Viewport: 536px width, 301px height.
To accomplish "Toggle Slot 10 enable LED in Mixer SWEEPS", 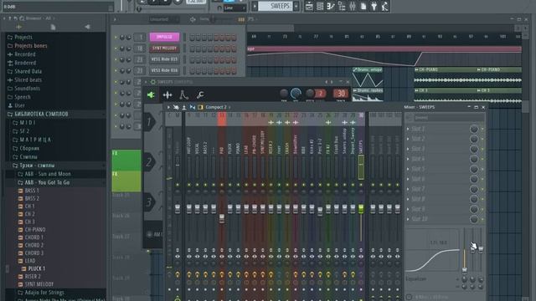I will [x=482, y=219].
